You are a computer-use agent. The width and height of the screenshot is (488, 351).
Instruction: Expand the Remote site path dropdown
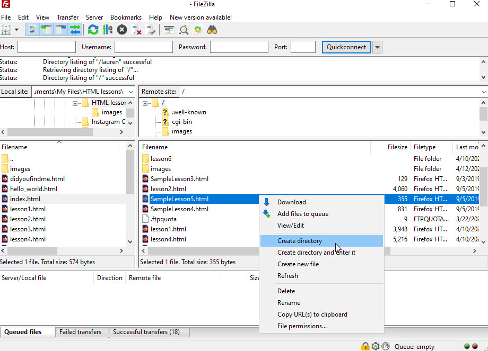(x=484, y=92)
